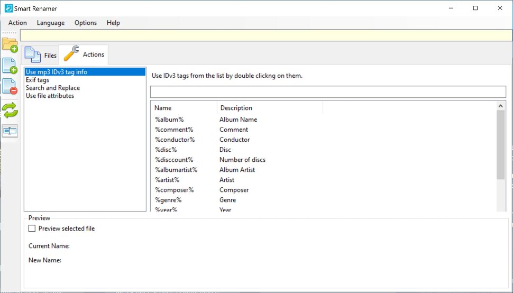This screenshot has height=293, width=513.
Task: Select the Actions tab label
Action: (94, 54)
